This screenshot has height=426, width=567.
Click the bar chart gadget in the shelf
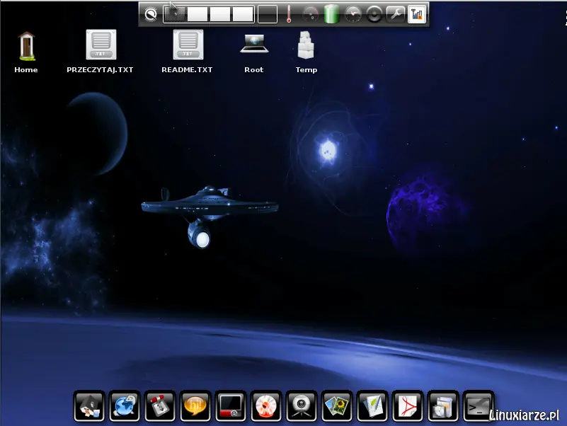click(x=417, y=14)
